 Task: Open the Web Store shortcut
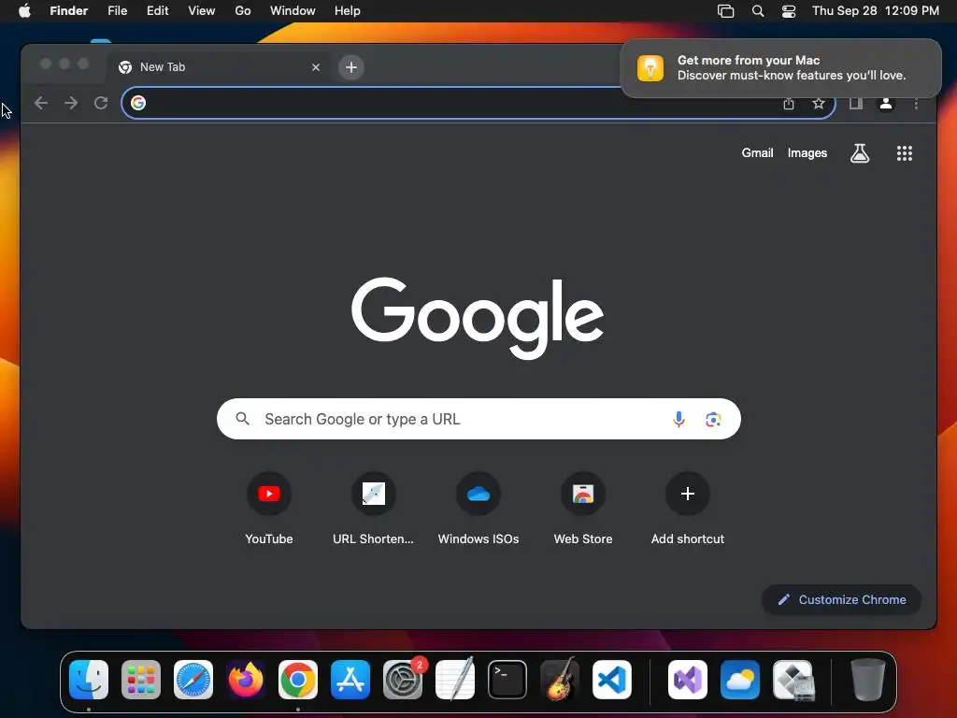tap(583, 509)
